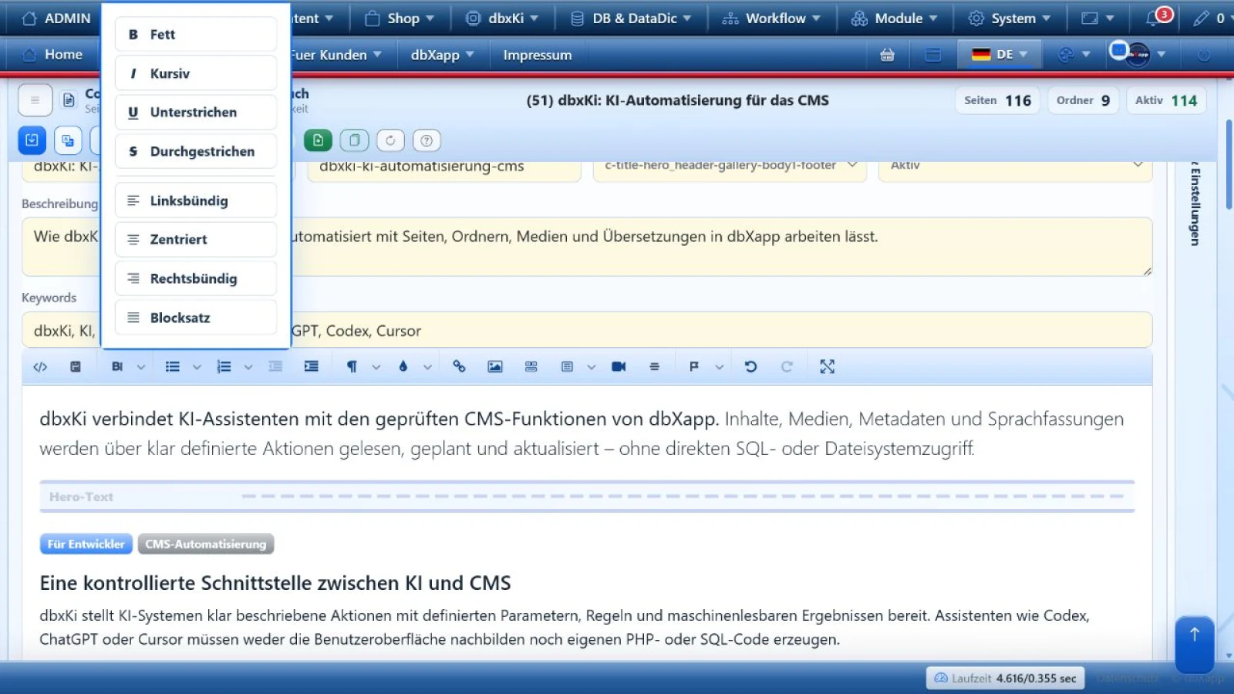This screenshot has width=1234, height=694.
Task: Choose Linksbündig alignment
Action: click(196, 200)
